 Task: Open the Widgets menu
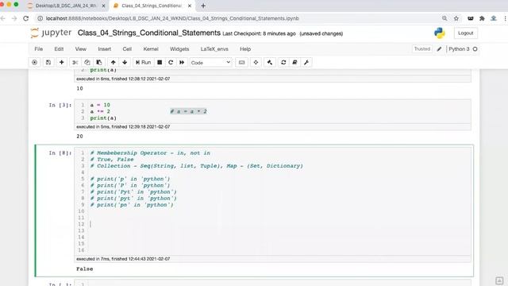(179, 49)
